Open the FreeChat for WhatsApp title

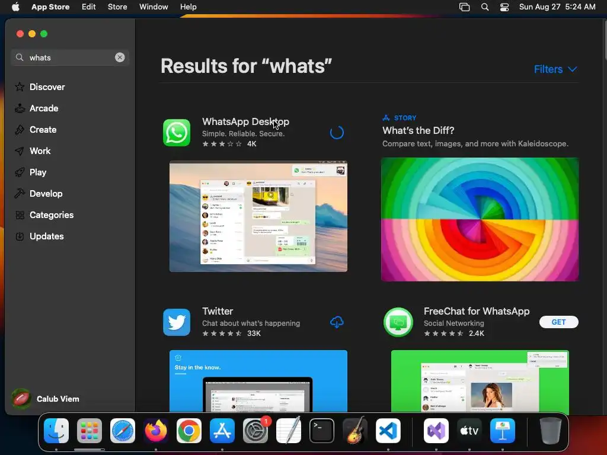(477, 311)
